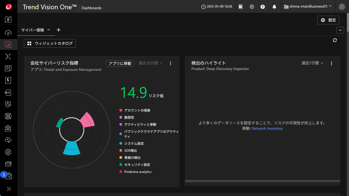Click the yellow 脅威の検出 legend dot

point(121,158)
